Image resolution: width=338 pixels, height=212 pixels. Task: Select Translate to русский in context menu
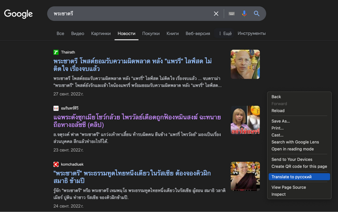[291, 177]
